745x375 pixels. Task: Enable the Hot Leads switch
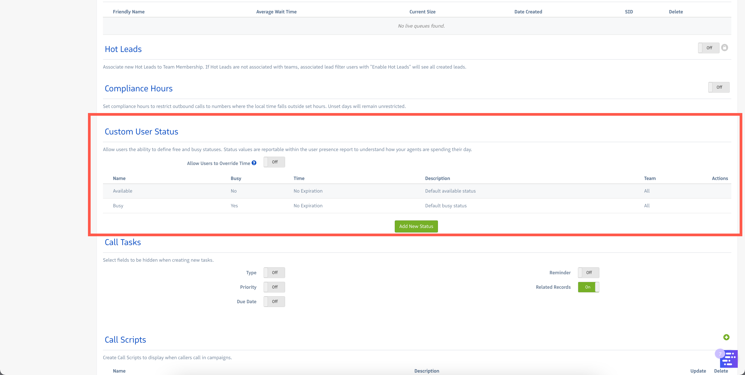(x=708, y=48)
